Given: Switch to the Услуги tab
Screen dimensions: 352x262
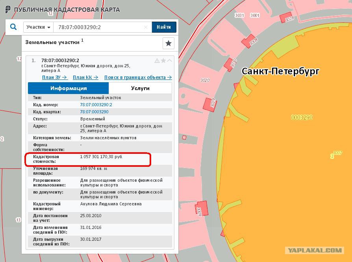Looking at the screenshot, I should [x=140, y=88].
